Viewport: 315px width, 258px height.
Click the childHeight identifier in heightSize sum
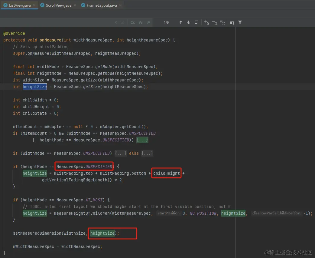coord(166,173)
